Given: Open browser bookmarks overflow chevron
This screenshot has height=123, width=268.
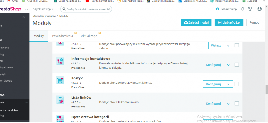Looking at the screenshot, I should click(x=264, y=1).
